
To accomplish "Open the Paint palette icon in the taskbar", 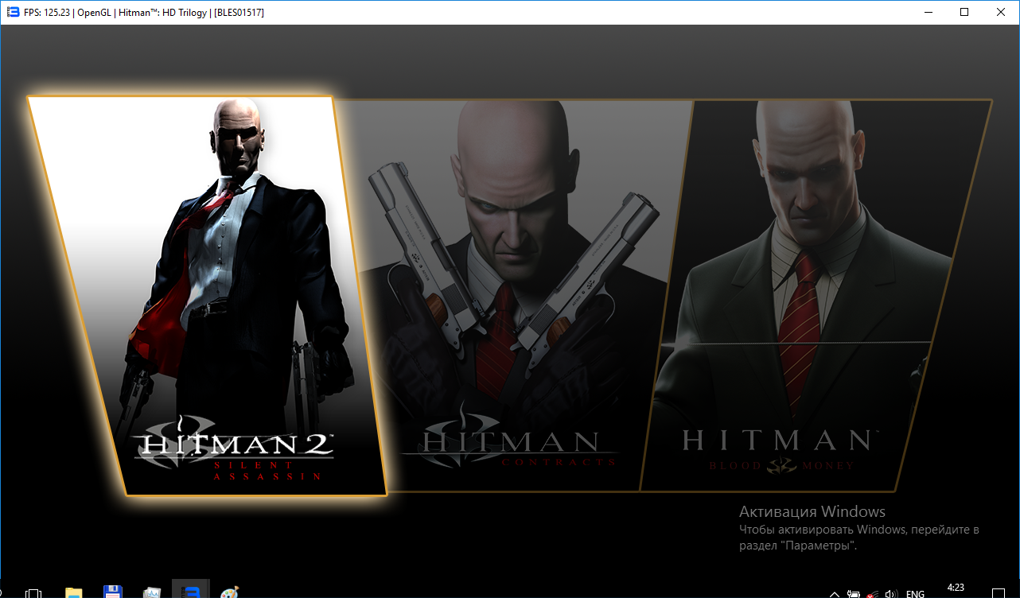I will [x=229, y=592].
